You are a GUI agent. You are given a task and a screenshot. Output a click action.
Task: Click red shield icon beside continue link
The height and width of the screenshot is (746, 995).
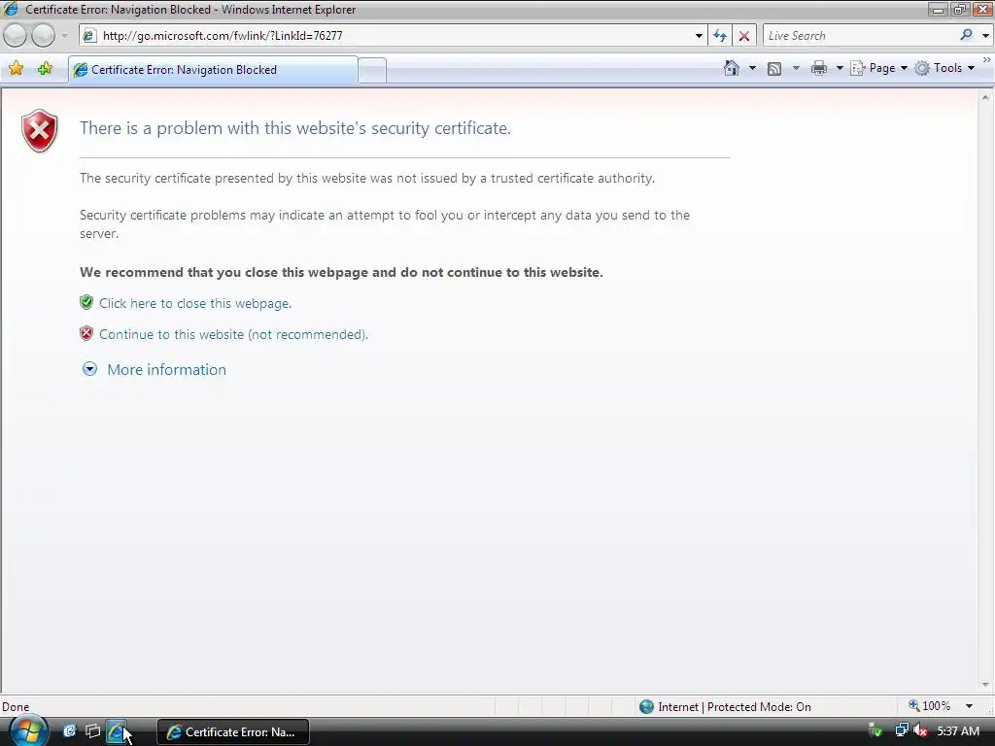pyautogui.click(x=86, y=333)
